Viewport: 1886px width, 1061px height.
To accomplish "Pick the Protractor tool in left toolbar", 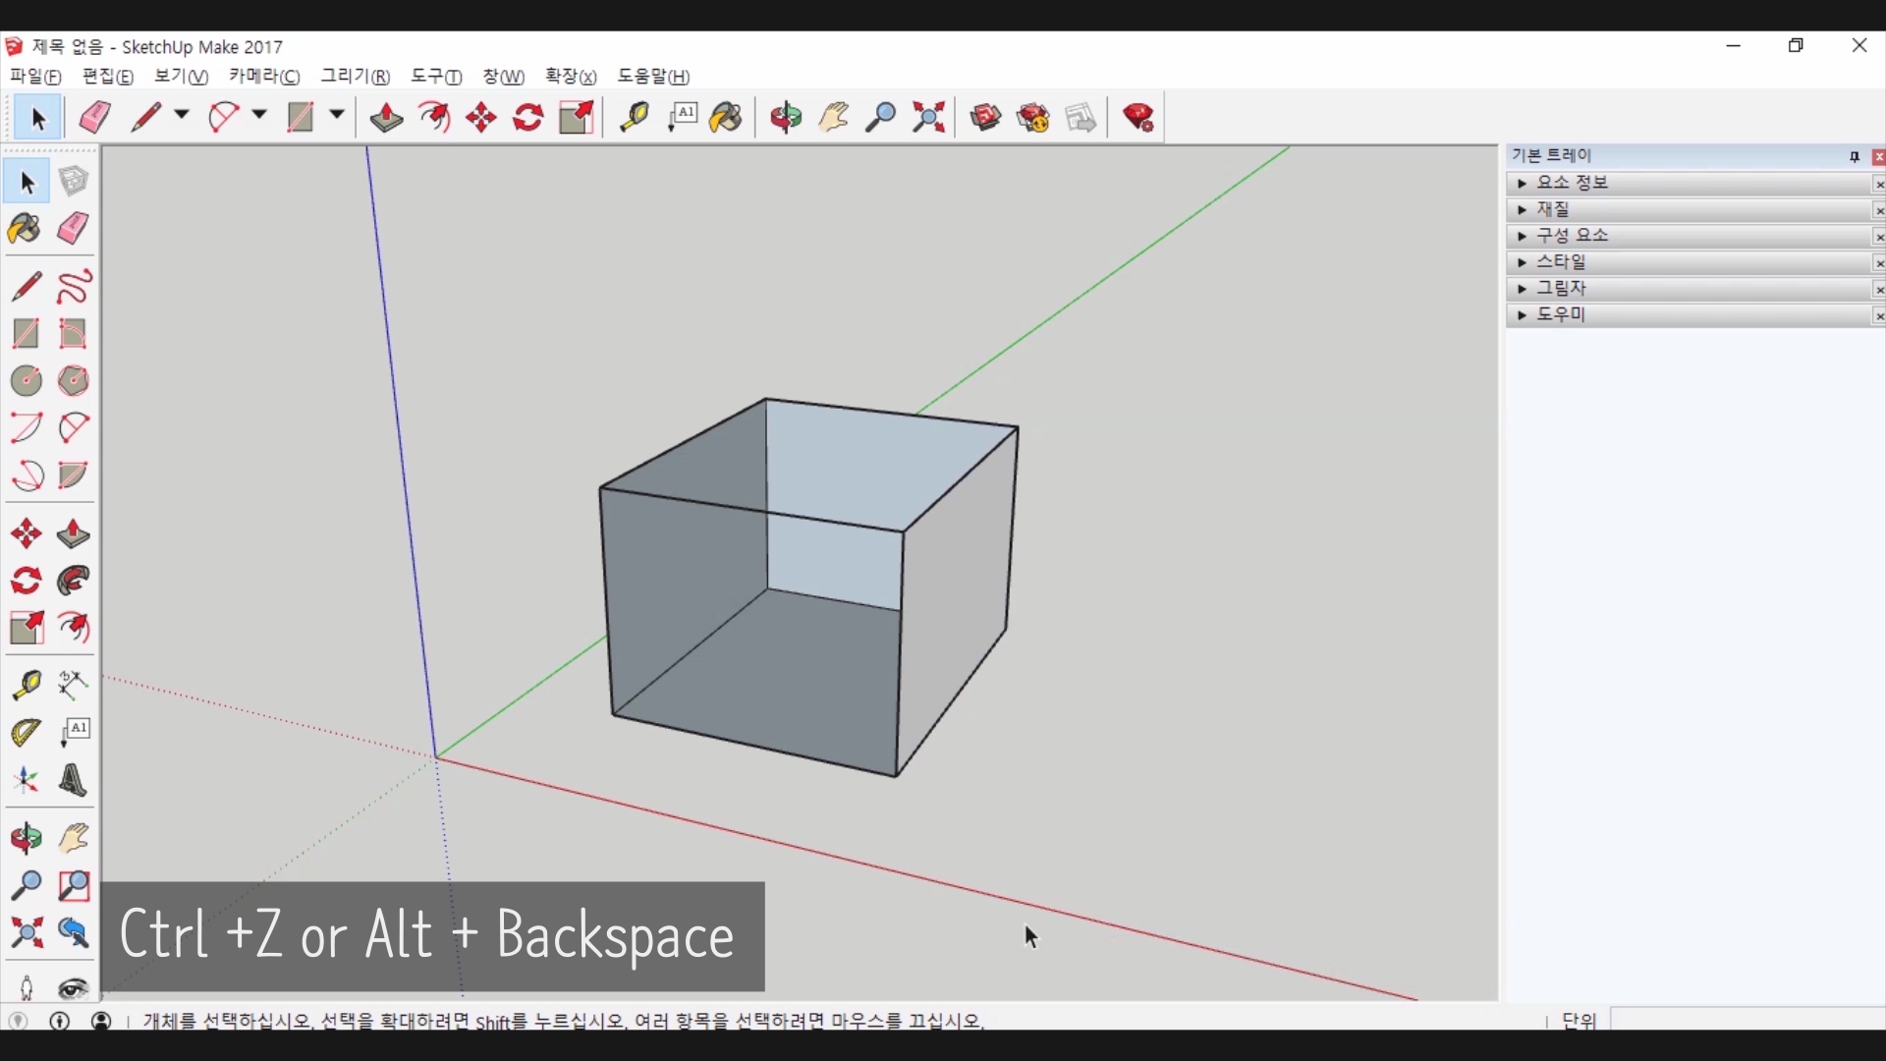I will 26,733.
